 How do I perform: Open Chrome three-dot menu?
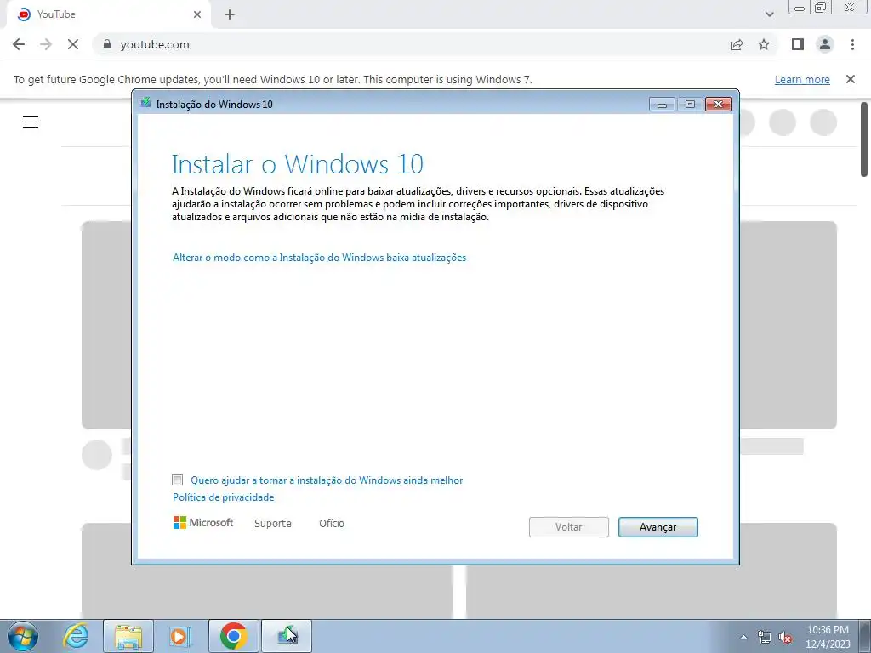(852, 44)
